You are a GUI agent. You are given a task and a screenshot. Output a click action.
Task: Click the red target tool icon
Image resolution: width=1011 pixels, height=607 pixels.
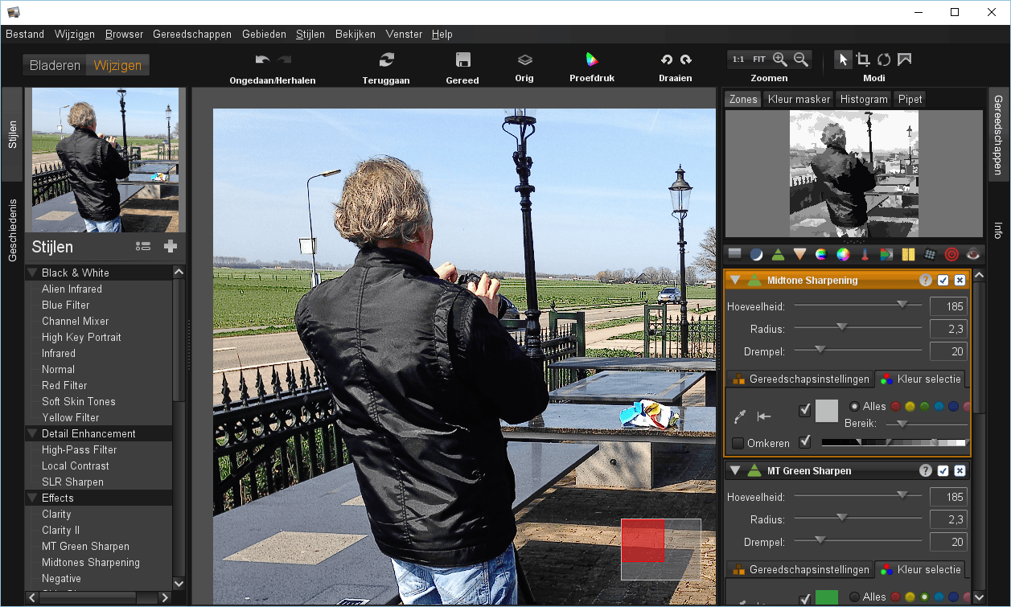coord(951,255)
